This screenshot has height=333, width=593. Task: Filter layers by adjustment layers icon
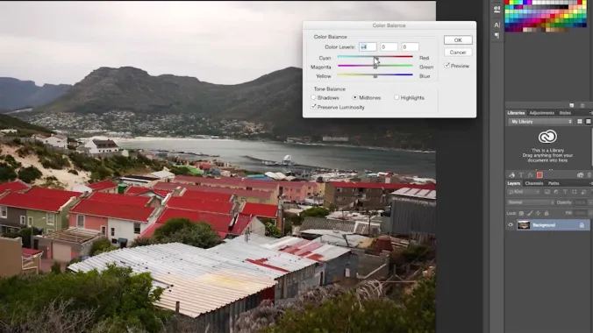point(556,192)
